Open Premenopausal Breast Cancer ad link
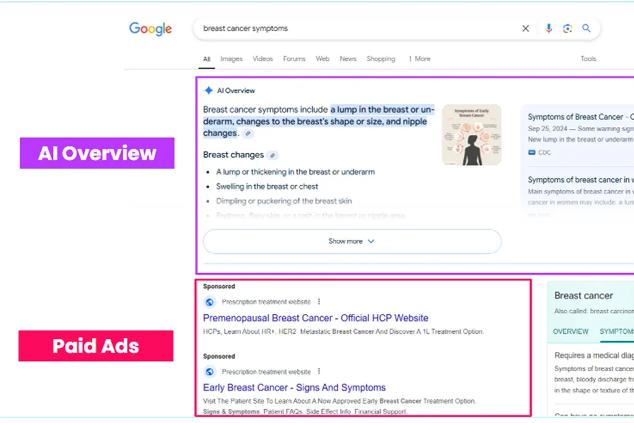Screen dimensions: 634x423 pos(315,318)
